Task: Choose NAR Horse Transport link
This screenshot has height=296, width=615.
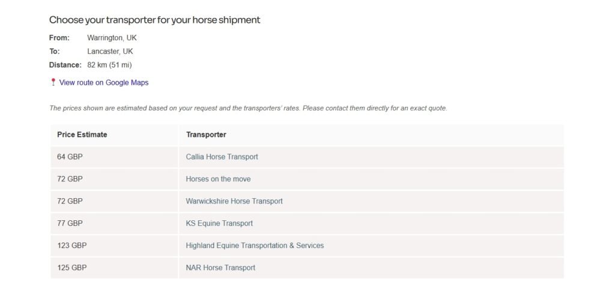Action: pos(220,268)
